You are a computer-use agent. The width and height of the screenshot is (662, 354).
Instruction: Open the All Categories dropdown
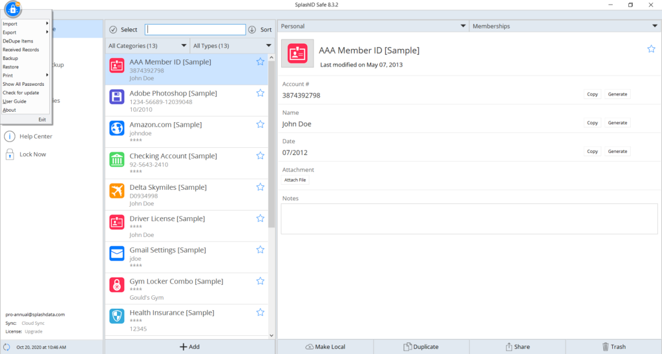[x=147, y=46]
